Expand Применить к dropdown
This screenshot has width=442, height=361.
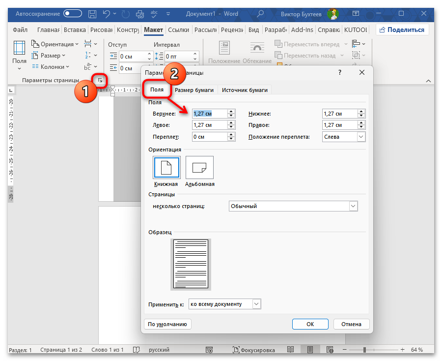click(256, 304)
